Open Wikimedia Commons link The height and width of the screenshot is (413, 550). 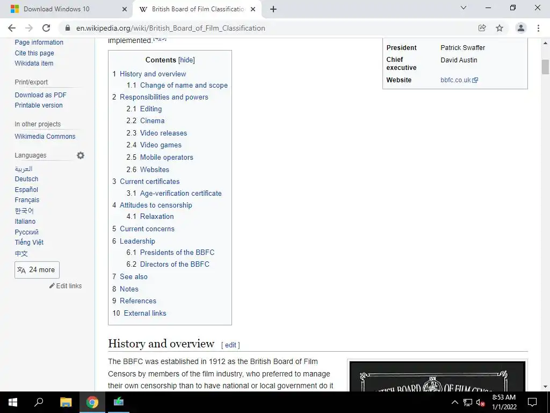[45, 137]
